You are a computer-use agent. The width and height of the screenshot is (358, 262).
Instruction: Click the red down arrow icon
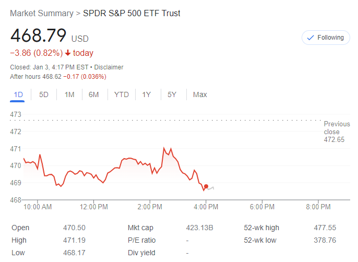[x=68, y=53]
